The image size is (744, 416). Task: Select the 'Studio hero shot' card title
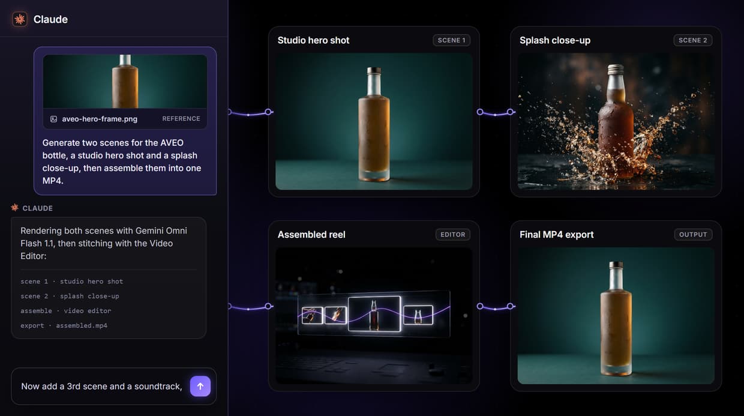pos(313,40)
